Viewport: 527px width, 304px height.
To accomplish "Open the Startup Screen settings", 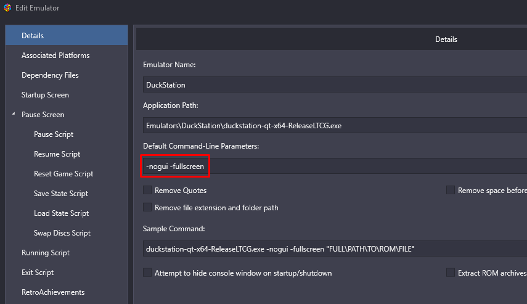I will click(x=45, y=95).
